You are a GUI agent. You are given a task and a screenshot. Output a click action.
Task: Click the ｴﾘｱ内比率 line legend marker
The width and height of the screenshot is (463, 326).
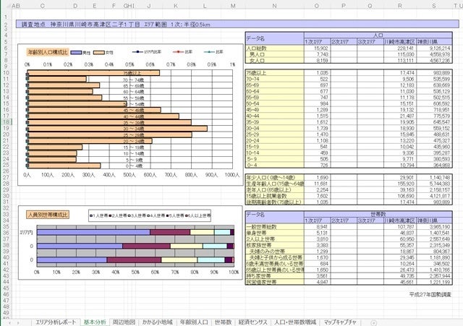pyautogui.click(x=137, y=53)
